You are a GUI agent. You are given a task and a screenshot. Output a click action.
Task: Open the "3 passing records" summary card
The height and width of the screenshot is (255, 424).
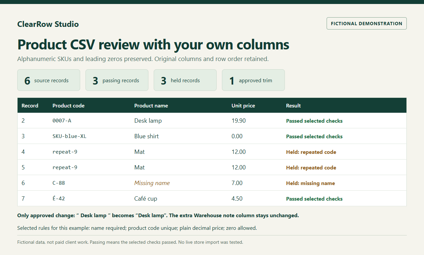[x=117, y=80]
